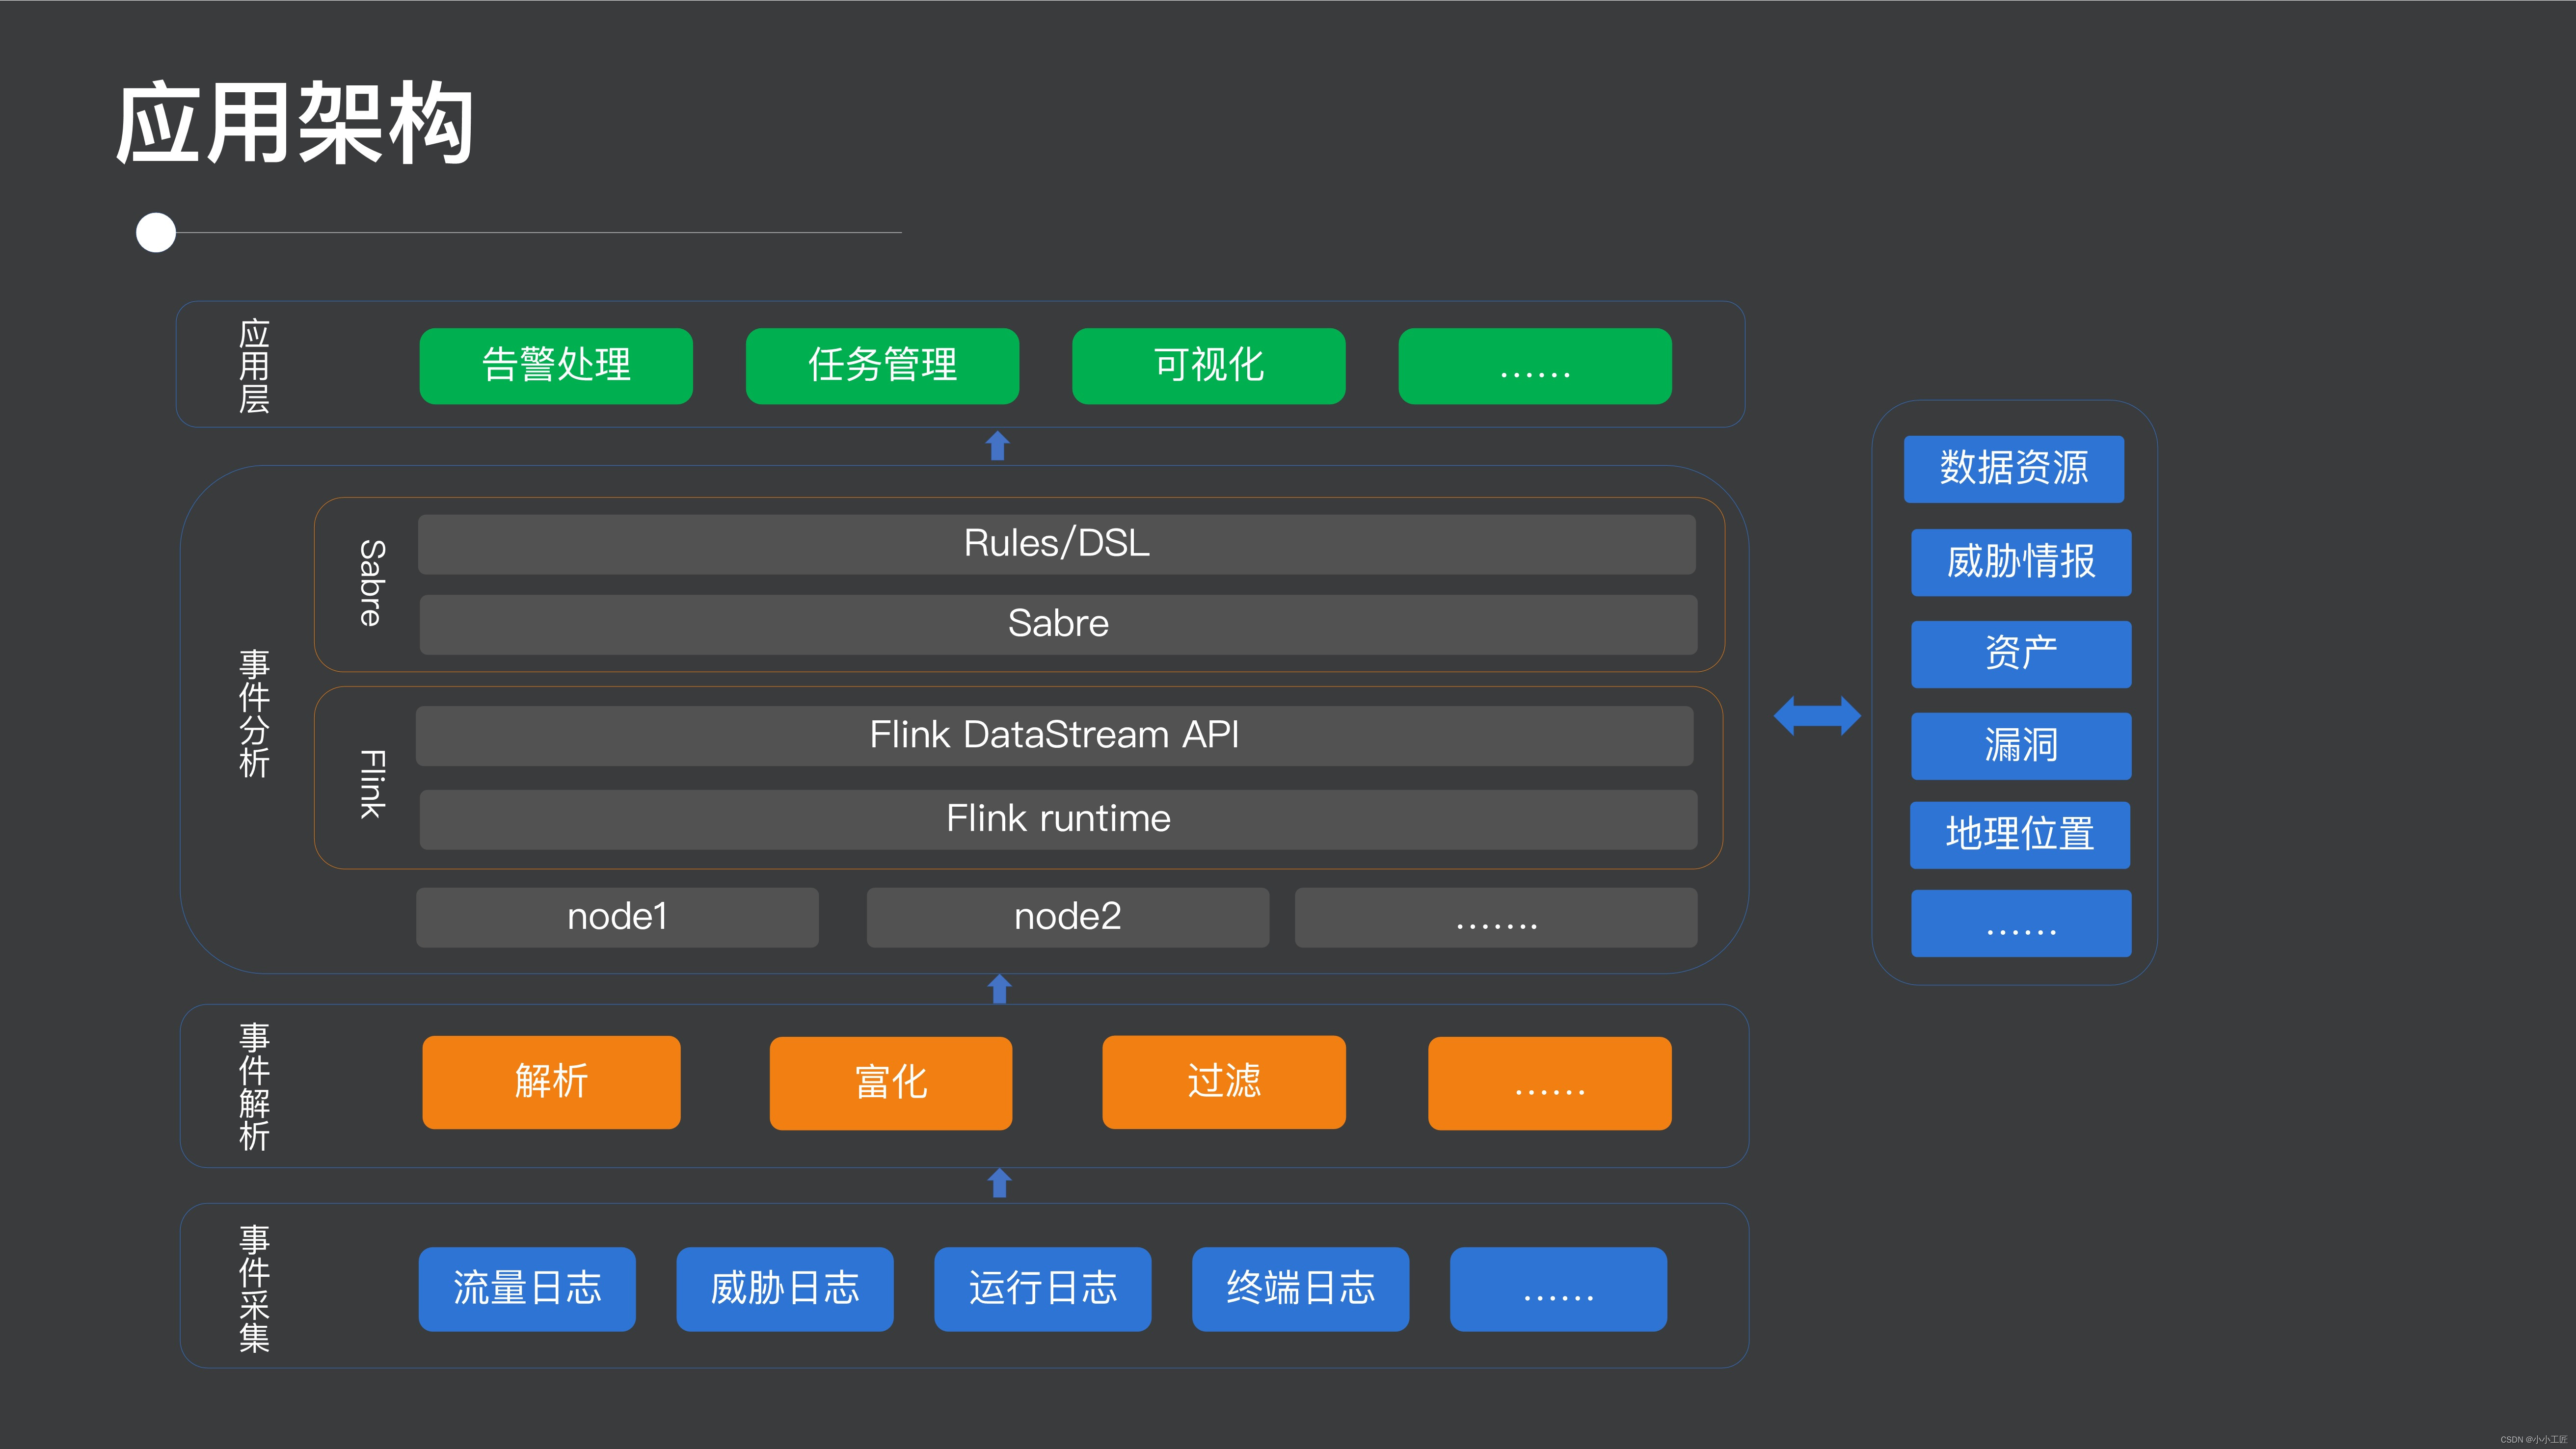The image size is (2576, 1449).
Task: Select the Rules/DSL bar
Action: [x=1057, y=544]
